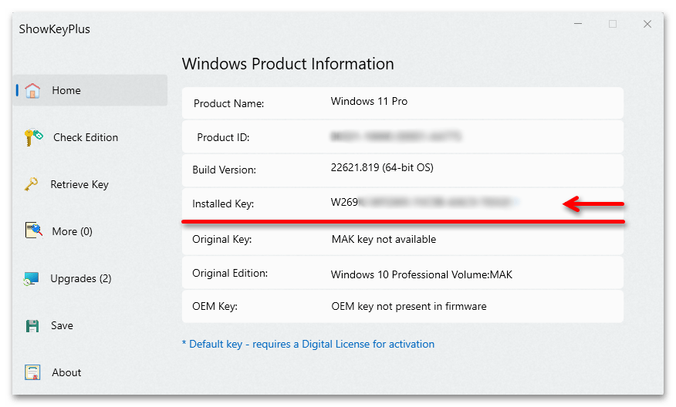Click the Installed Key starting with W269
The height and width of the screenshot is (407, 676).
coord(424,203)
